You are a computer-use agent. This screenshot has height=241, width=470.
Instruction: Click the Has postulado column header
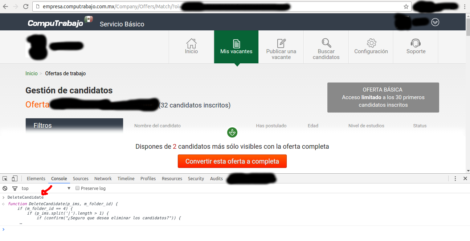(x=271, y=126)
